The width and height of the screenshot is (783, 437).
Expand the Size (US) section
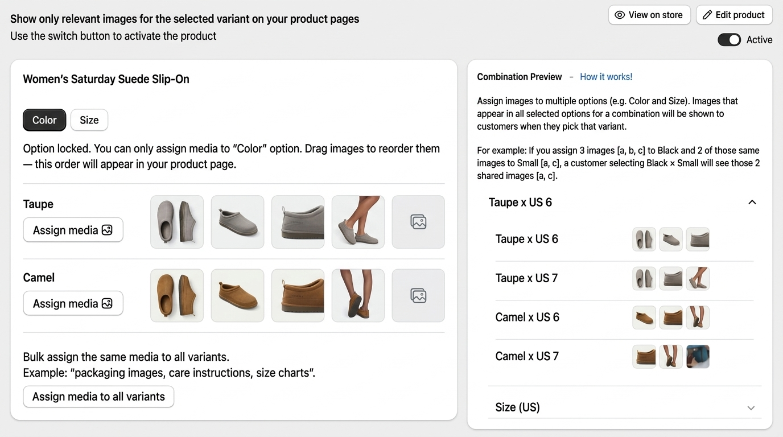(x=751, y=408)
